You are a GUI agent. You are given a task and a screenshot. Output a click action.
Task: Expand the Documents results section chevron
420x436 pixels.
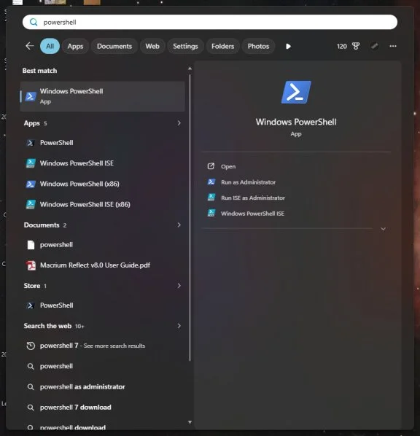(179, 225)
